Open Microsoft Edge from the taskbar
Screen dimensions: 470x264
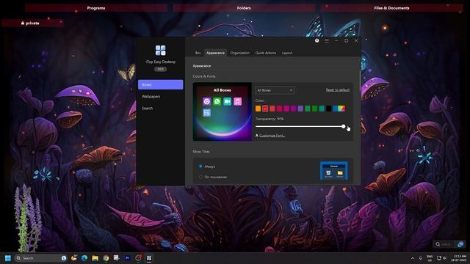click(x=84, y=258)
